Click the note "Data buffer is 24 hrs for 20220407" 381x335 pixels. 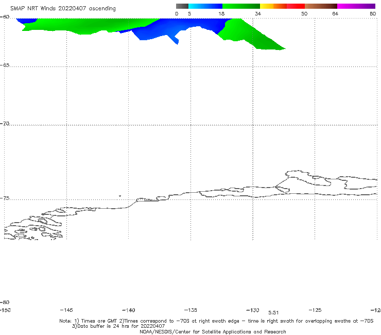pyautogui.click(x=118, y=326)
